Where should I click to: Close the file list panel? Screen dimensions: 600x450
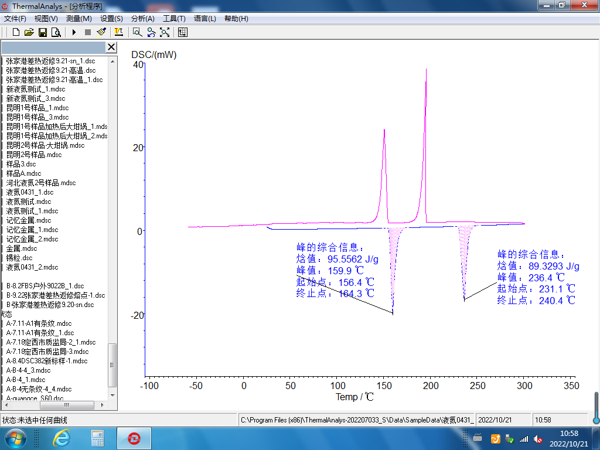pos(111,47)
